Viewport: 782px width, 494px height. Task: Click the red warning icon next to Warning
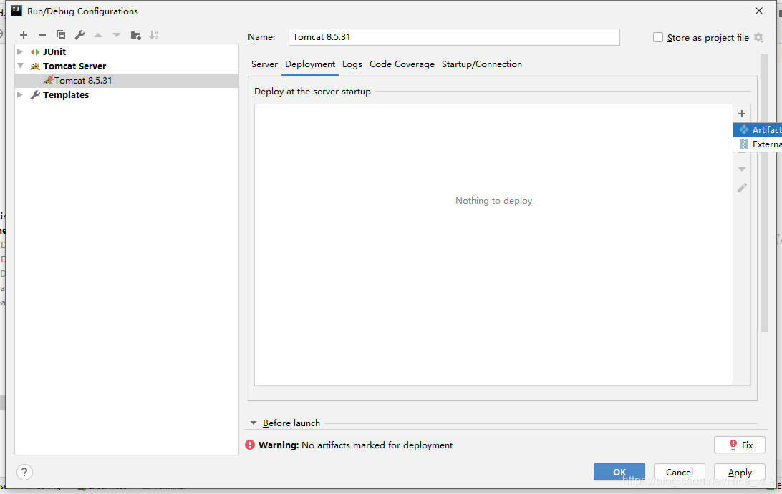pos(250,445)
